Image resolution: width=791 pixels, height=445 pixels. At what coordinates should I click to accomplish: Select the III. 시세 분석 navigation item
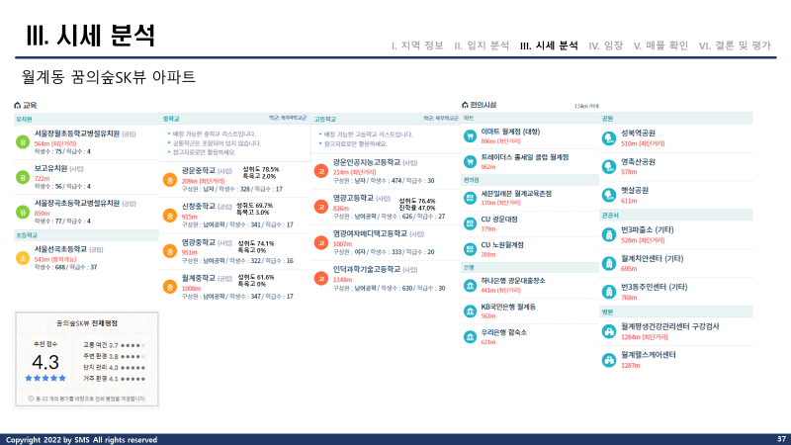coord(549,45)
